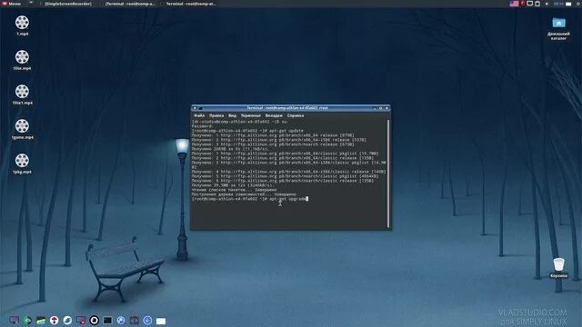Click the red recorder tray icon

tap(523, 4)
